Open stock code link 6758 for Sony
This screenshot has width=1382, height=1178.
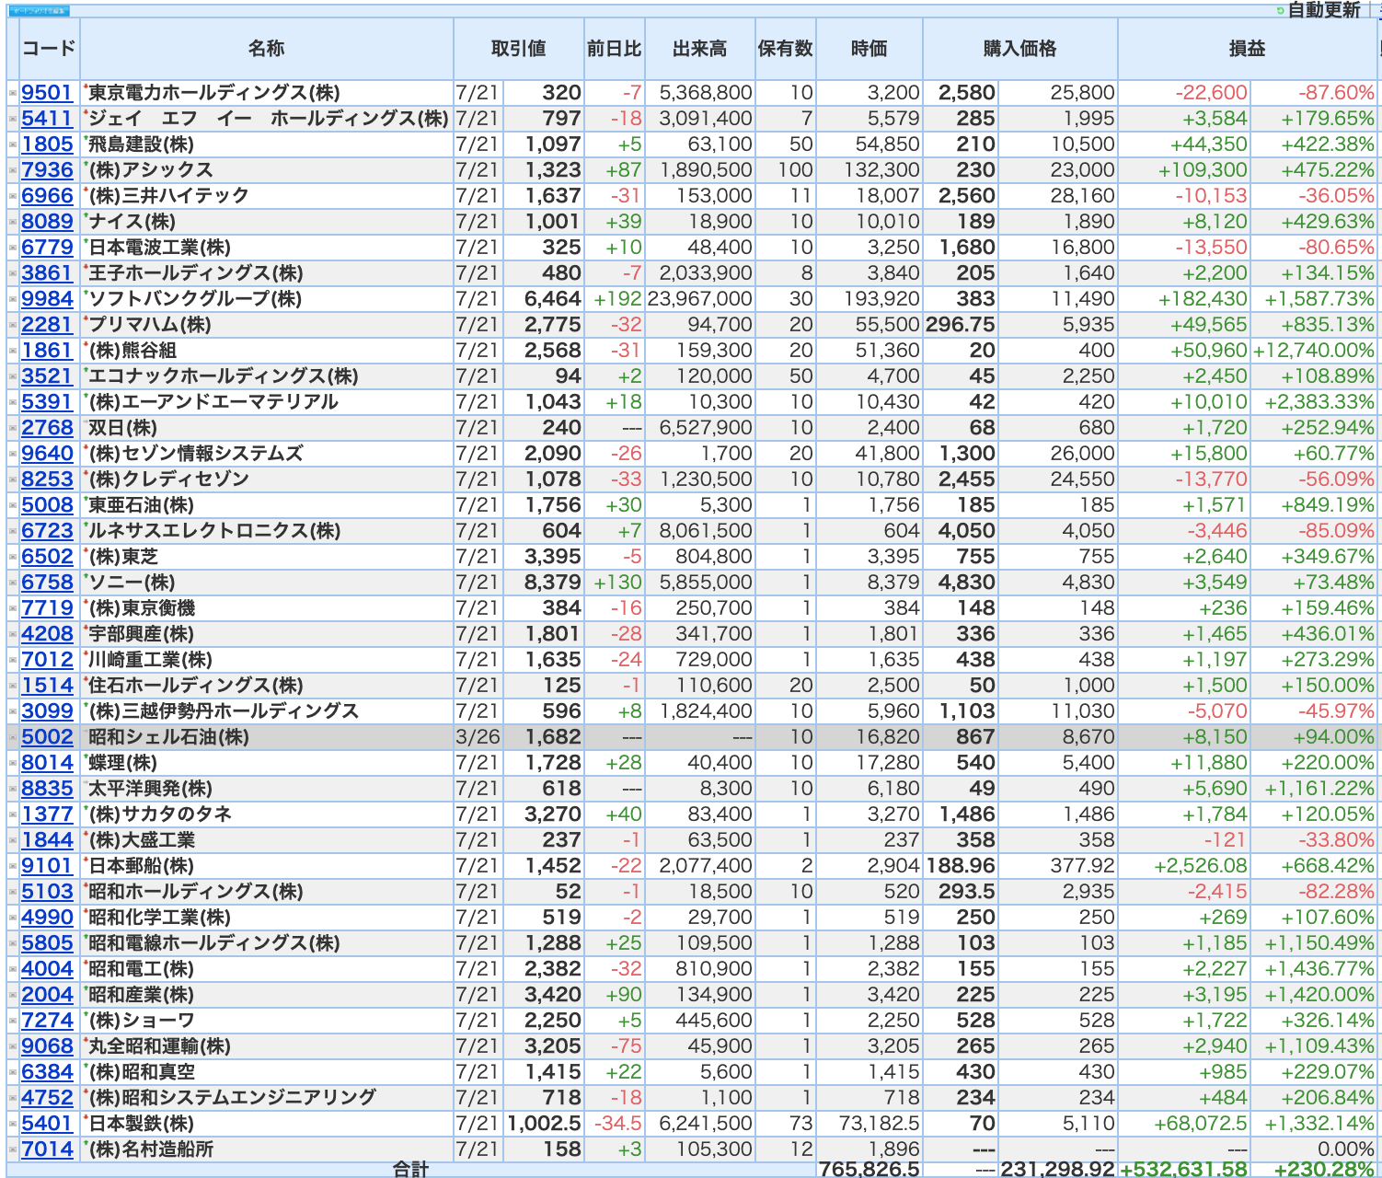(47, 583)
